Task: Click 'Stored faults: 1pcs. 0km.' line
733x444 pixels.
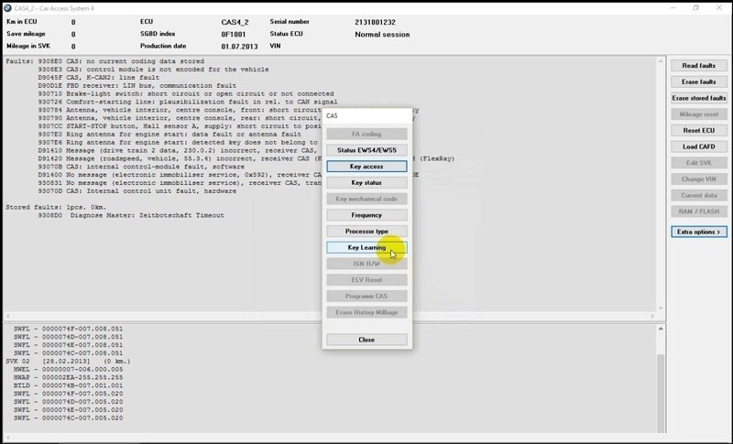Action: point(56,207)
